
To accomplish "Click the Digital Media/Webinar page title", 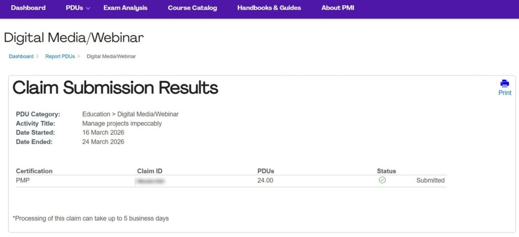I will tap(73, 37).
